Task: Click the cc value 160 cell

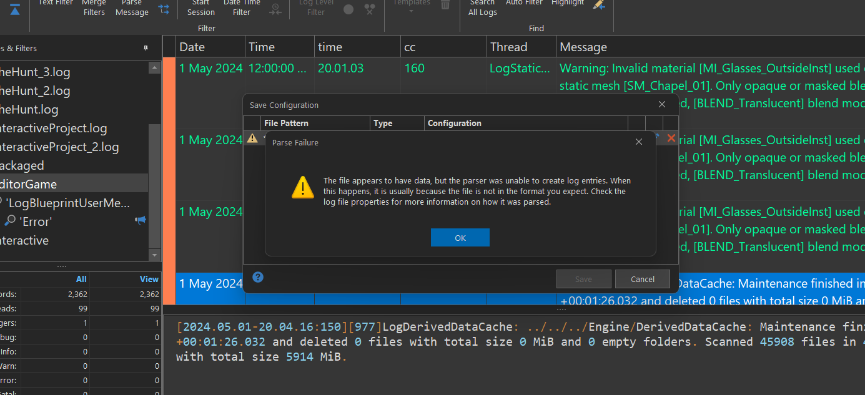Action: pos(414,68)
